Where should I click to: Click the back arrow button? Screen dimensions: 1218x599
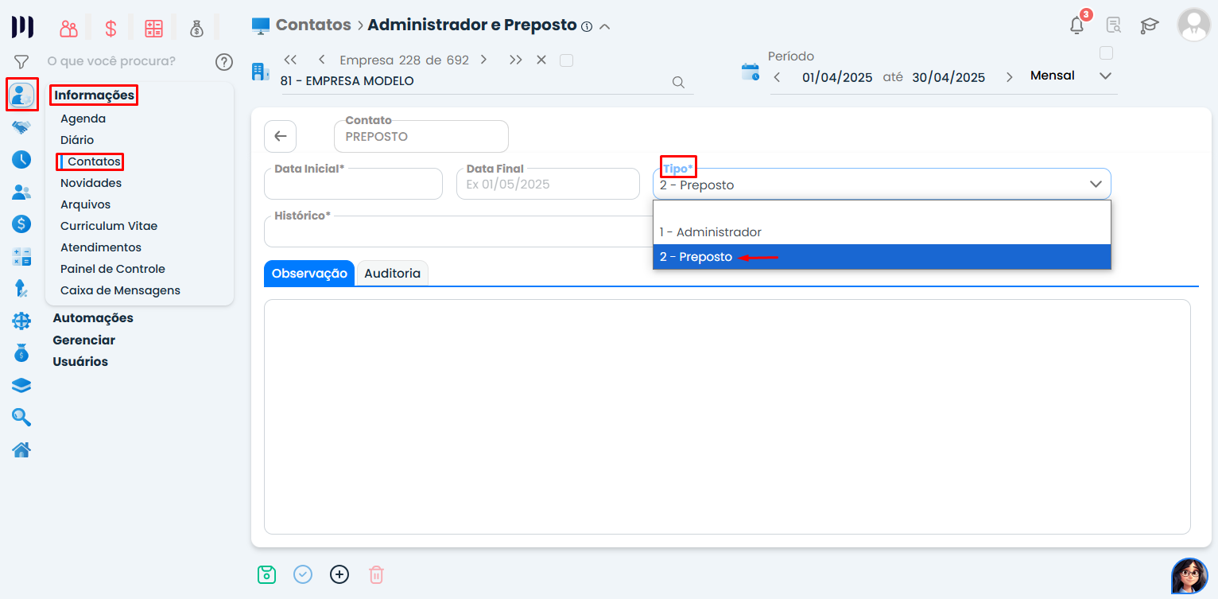click(280, 136)
